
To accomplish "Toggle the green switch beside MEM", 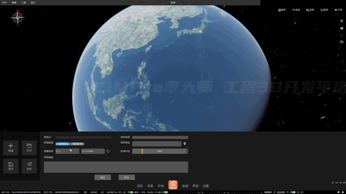I will tap(130, 192).
